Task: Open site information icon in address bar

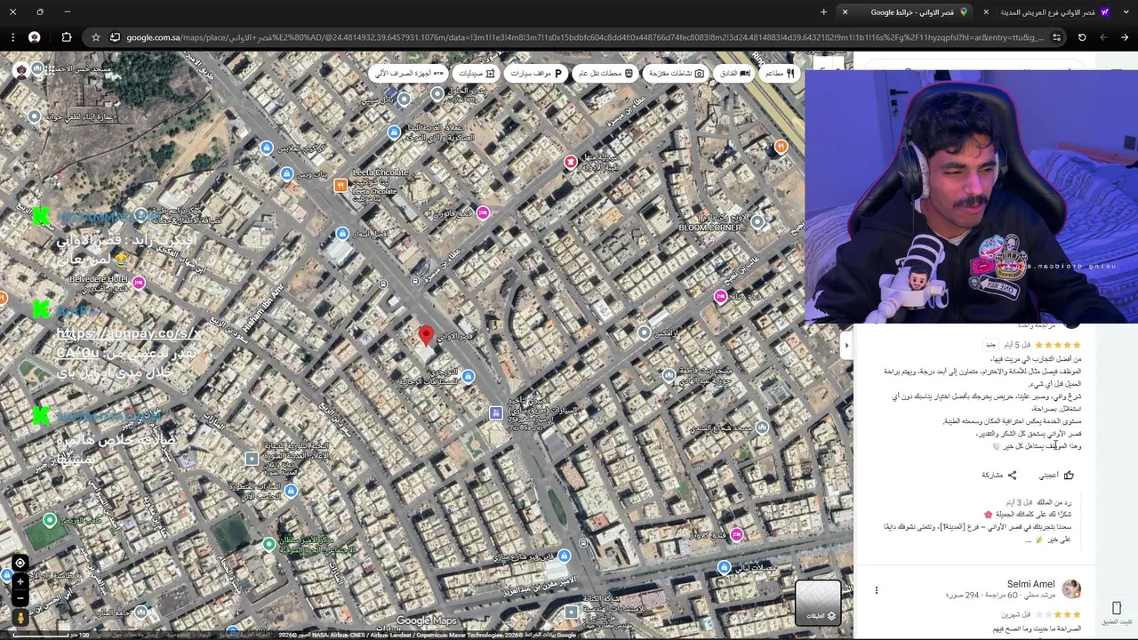Action: click(x=115, y=37)
